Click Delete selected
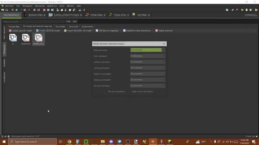 (164, 31)
